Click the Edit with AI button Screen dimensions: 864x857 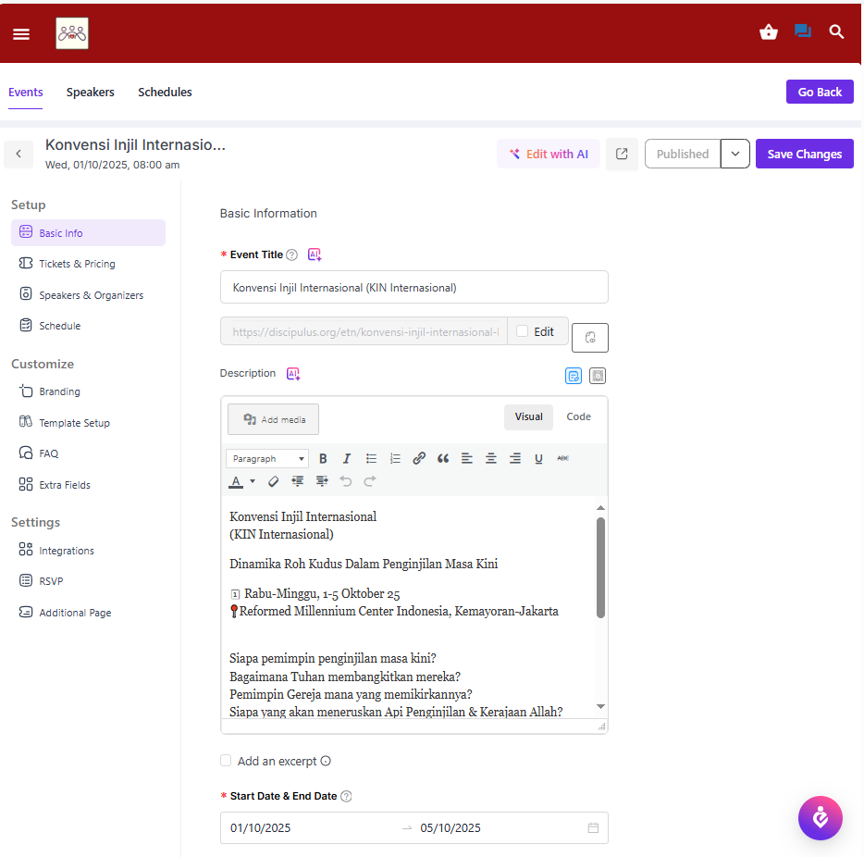tap(549, 155)
